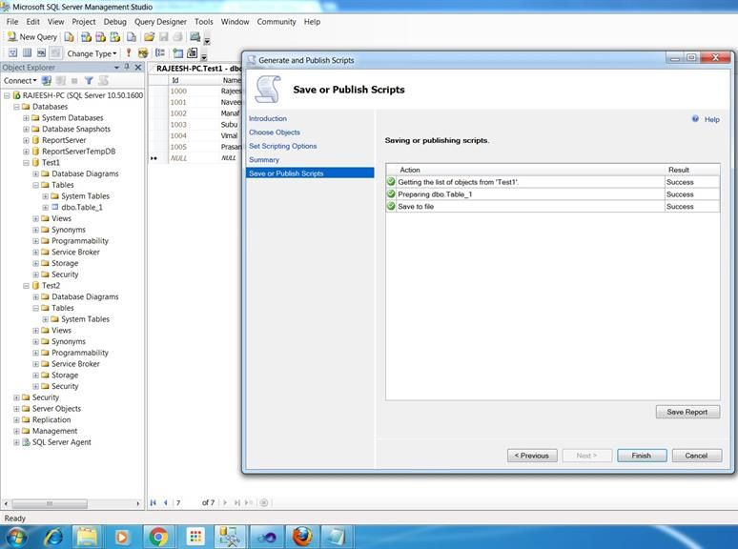Click the current record number field
738x549 pixels.
pos(185,502)
